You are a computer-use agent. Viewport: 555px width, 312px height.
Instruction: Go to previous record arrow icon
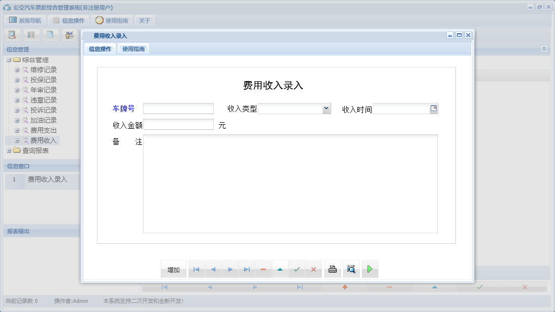(213, 269)
